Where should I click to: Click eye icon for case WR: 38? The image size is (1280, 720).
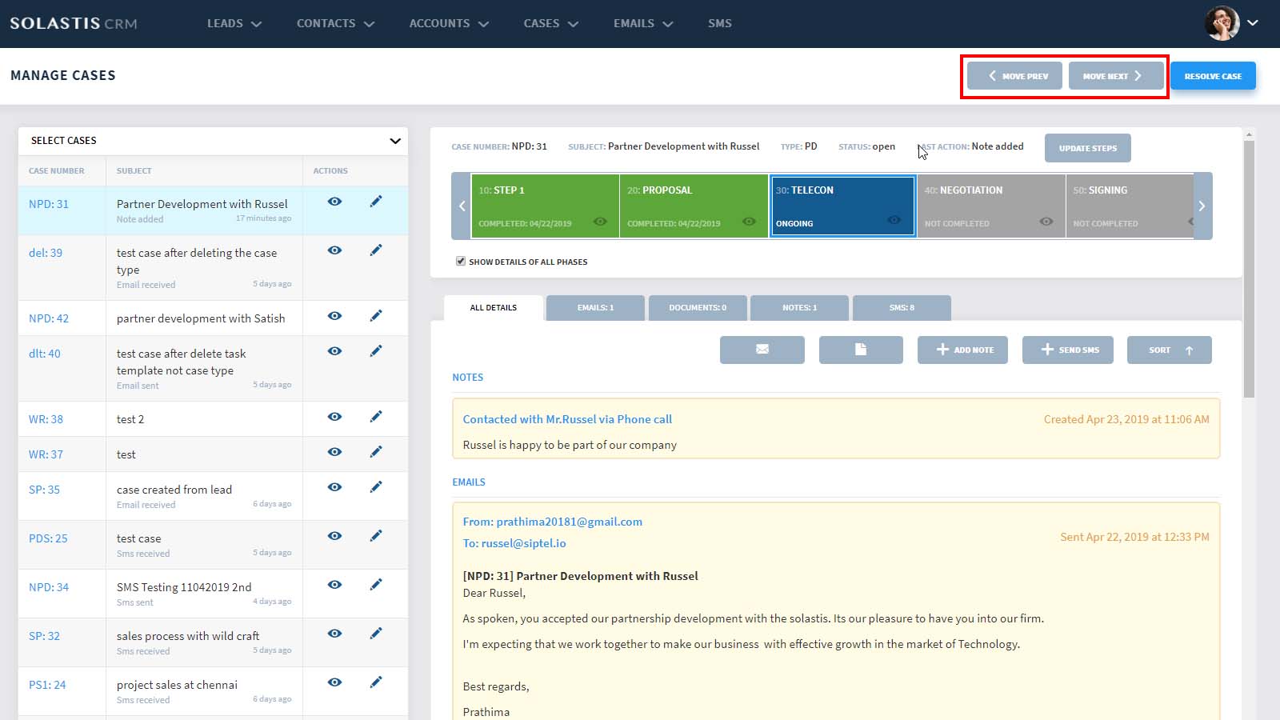point(334,417)
